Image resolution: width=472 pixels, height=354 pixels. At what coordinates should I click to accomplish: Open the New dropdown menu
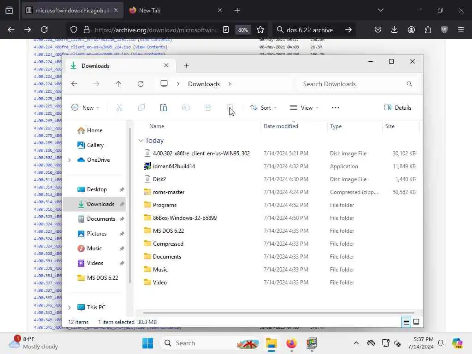(x=85, y=107)
